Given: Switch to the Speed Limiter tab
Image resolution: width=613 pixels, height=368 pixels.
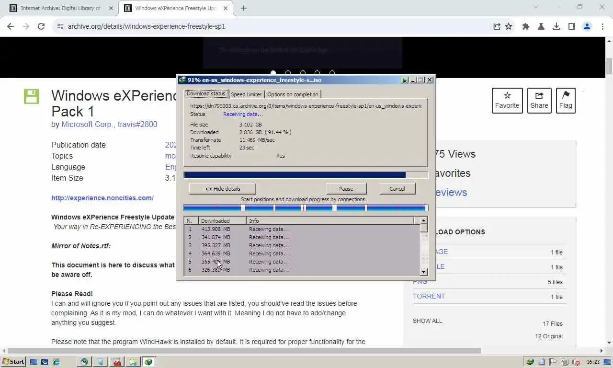Looking at the screenshot, I should (x=246, y=94).
